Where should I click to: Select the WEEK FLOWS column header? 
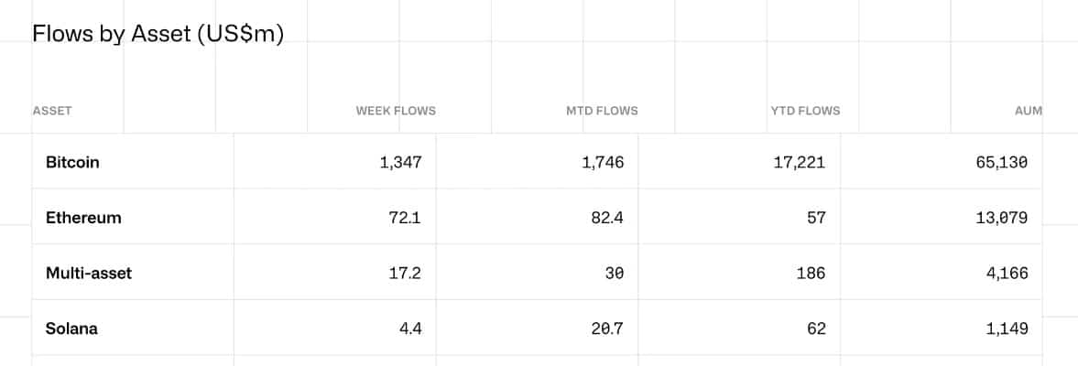coord(396,111)
